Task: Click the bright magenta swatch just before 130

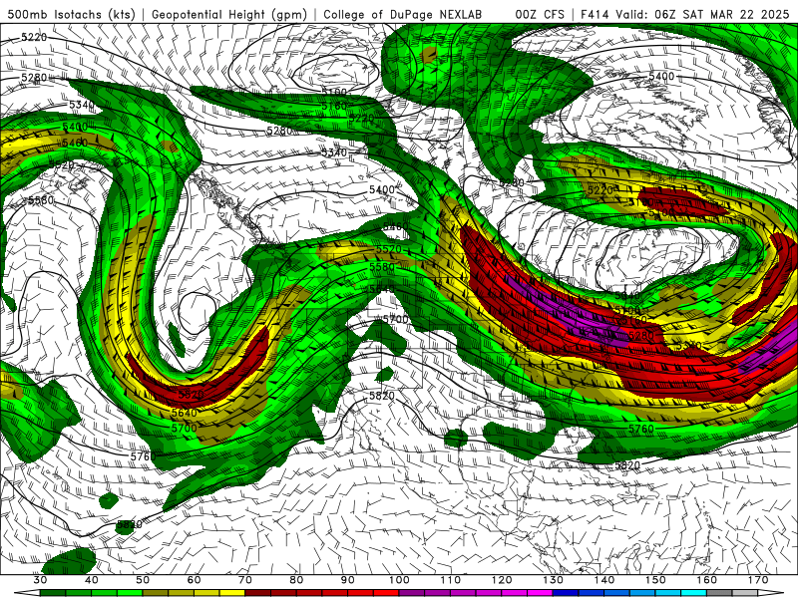Action: coord(540,593)
